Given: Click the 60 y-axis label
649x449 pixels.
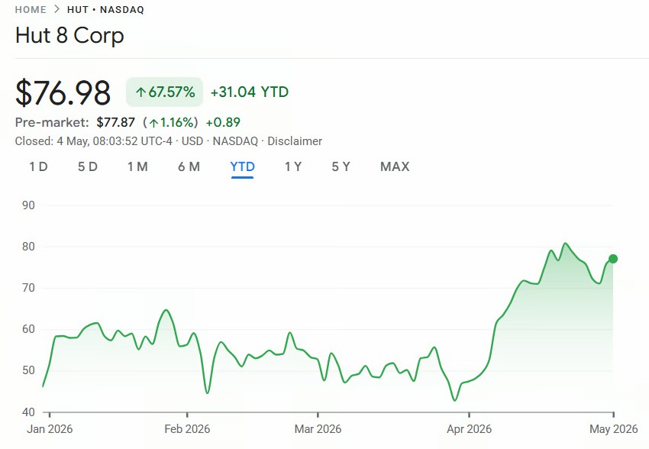Looking at the screenshot, I should pyautogui.click(x=28, y=329).
